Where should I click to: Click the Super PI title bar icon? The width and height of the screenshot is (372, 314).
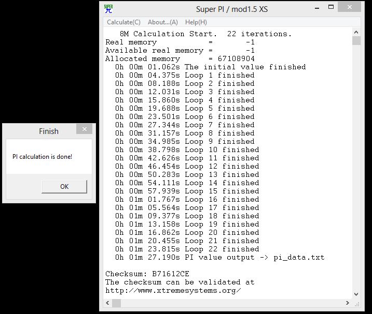(108, 9)
